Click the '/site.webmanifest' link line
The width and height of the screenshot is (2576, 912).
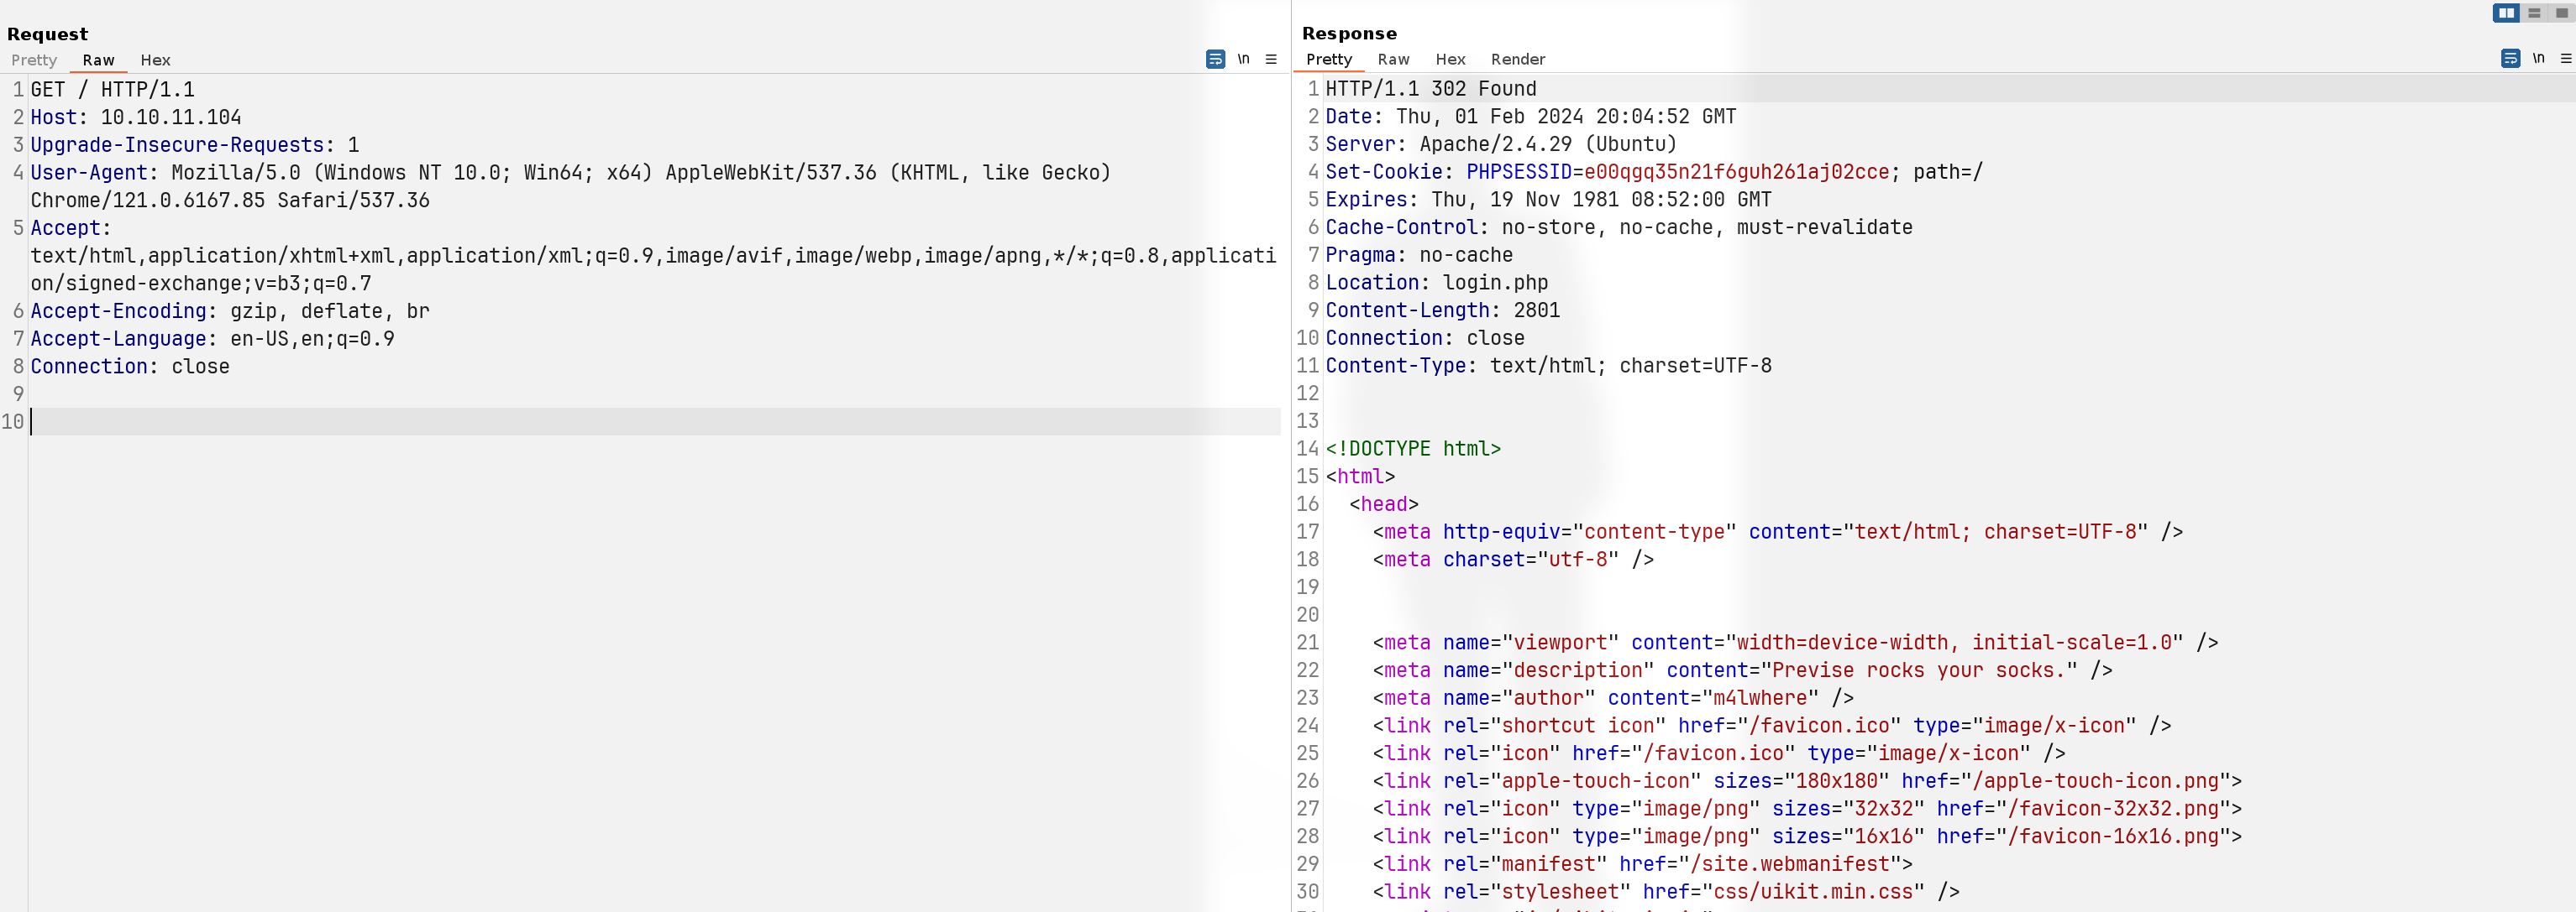click(1642, 864)
